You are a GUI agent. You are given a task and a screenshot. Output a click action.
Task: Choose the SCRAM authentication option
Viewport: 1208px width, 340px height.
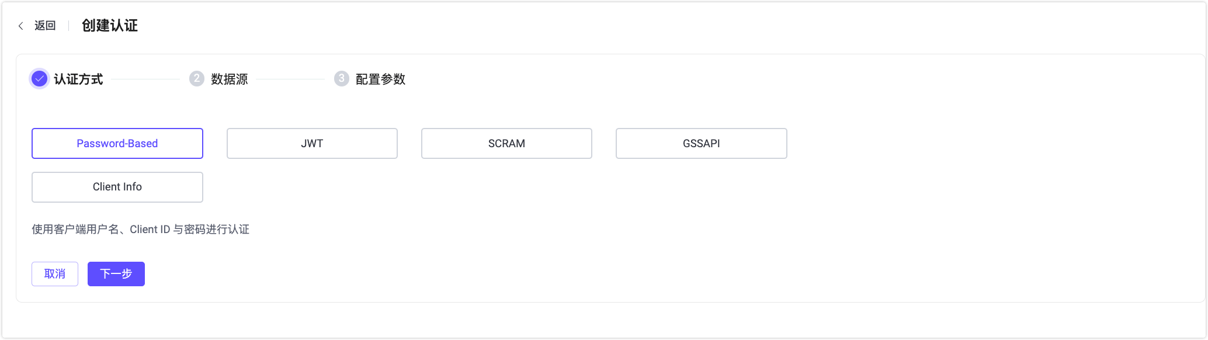pos(506,144)
